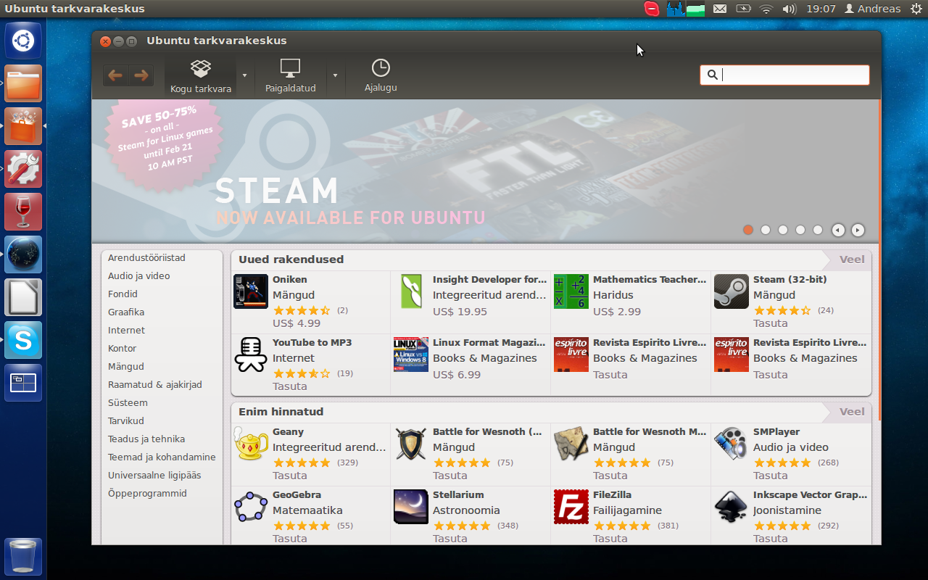Open the Internet category in sidebar

point(126,330)
